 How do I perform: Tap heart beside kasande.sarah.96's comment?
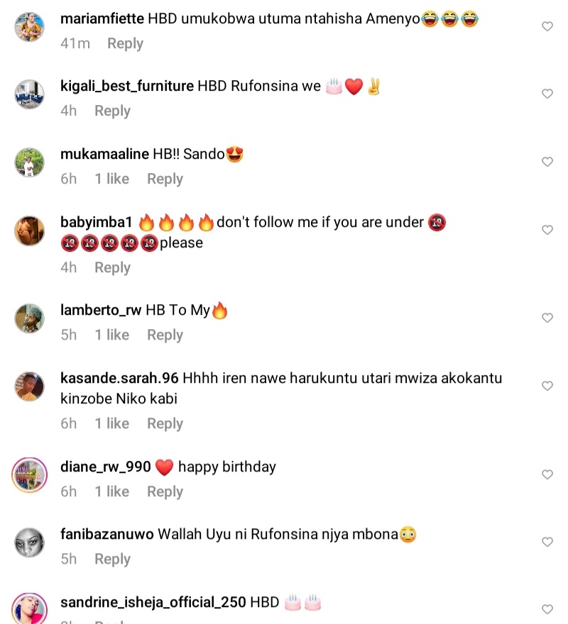click(547, 386)
